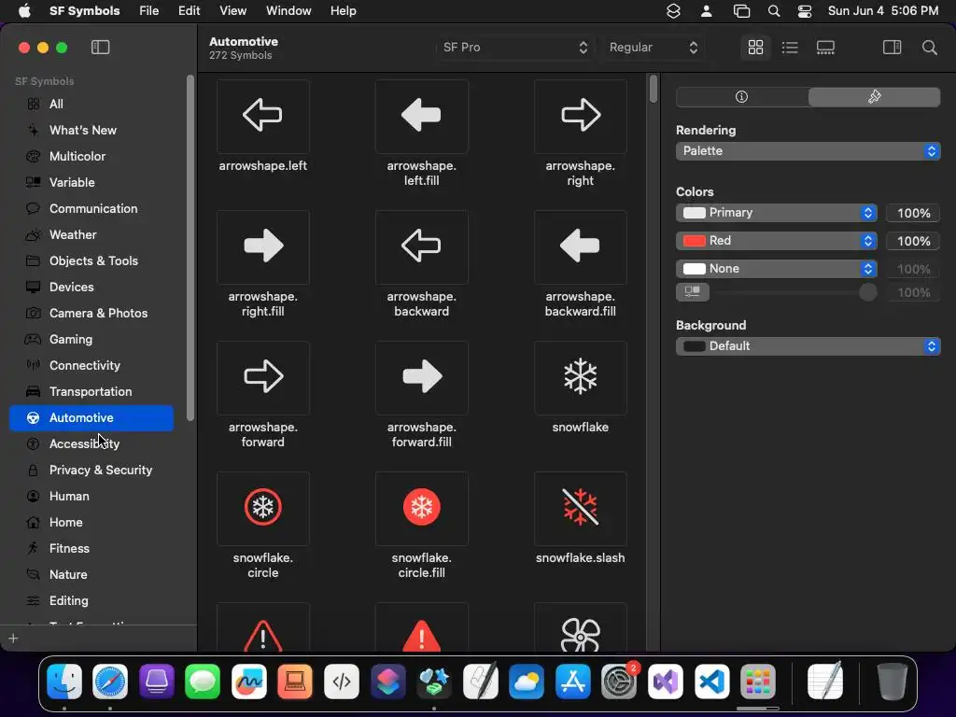Add a new collection with plus button
This screenshot has height=717, width=956.
(x=13, y=639)
